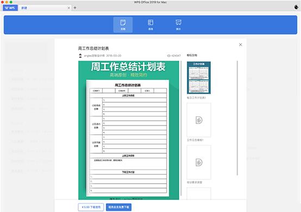Click the author name next to the avatar

tap(94, 55)
